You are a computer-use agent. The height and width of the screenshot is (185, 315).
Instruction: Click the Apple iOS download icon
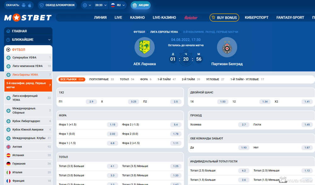[x=30, y=5]
